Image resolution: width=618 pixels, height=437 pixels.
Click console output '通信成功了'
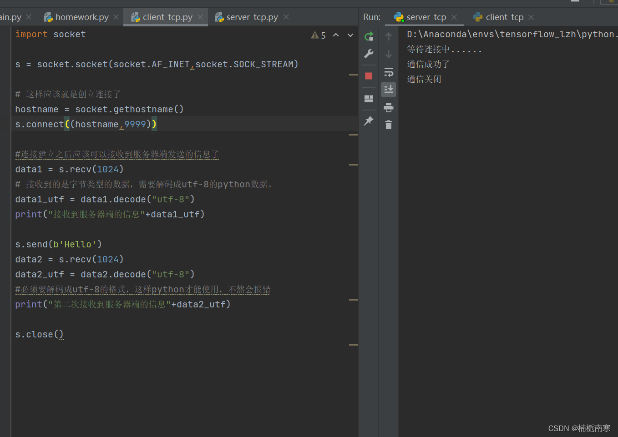[428, 65]
